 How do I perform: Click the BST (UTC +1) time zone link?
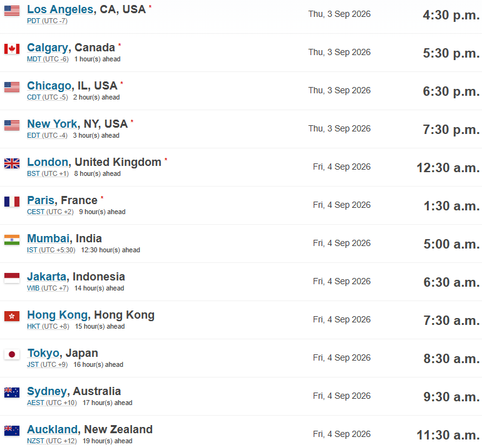48,173
